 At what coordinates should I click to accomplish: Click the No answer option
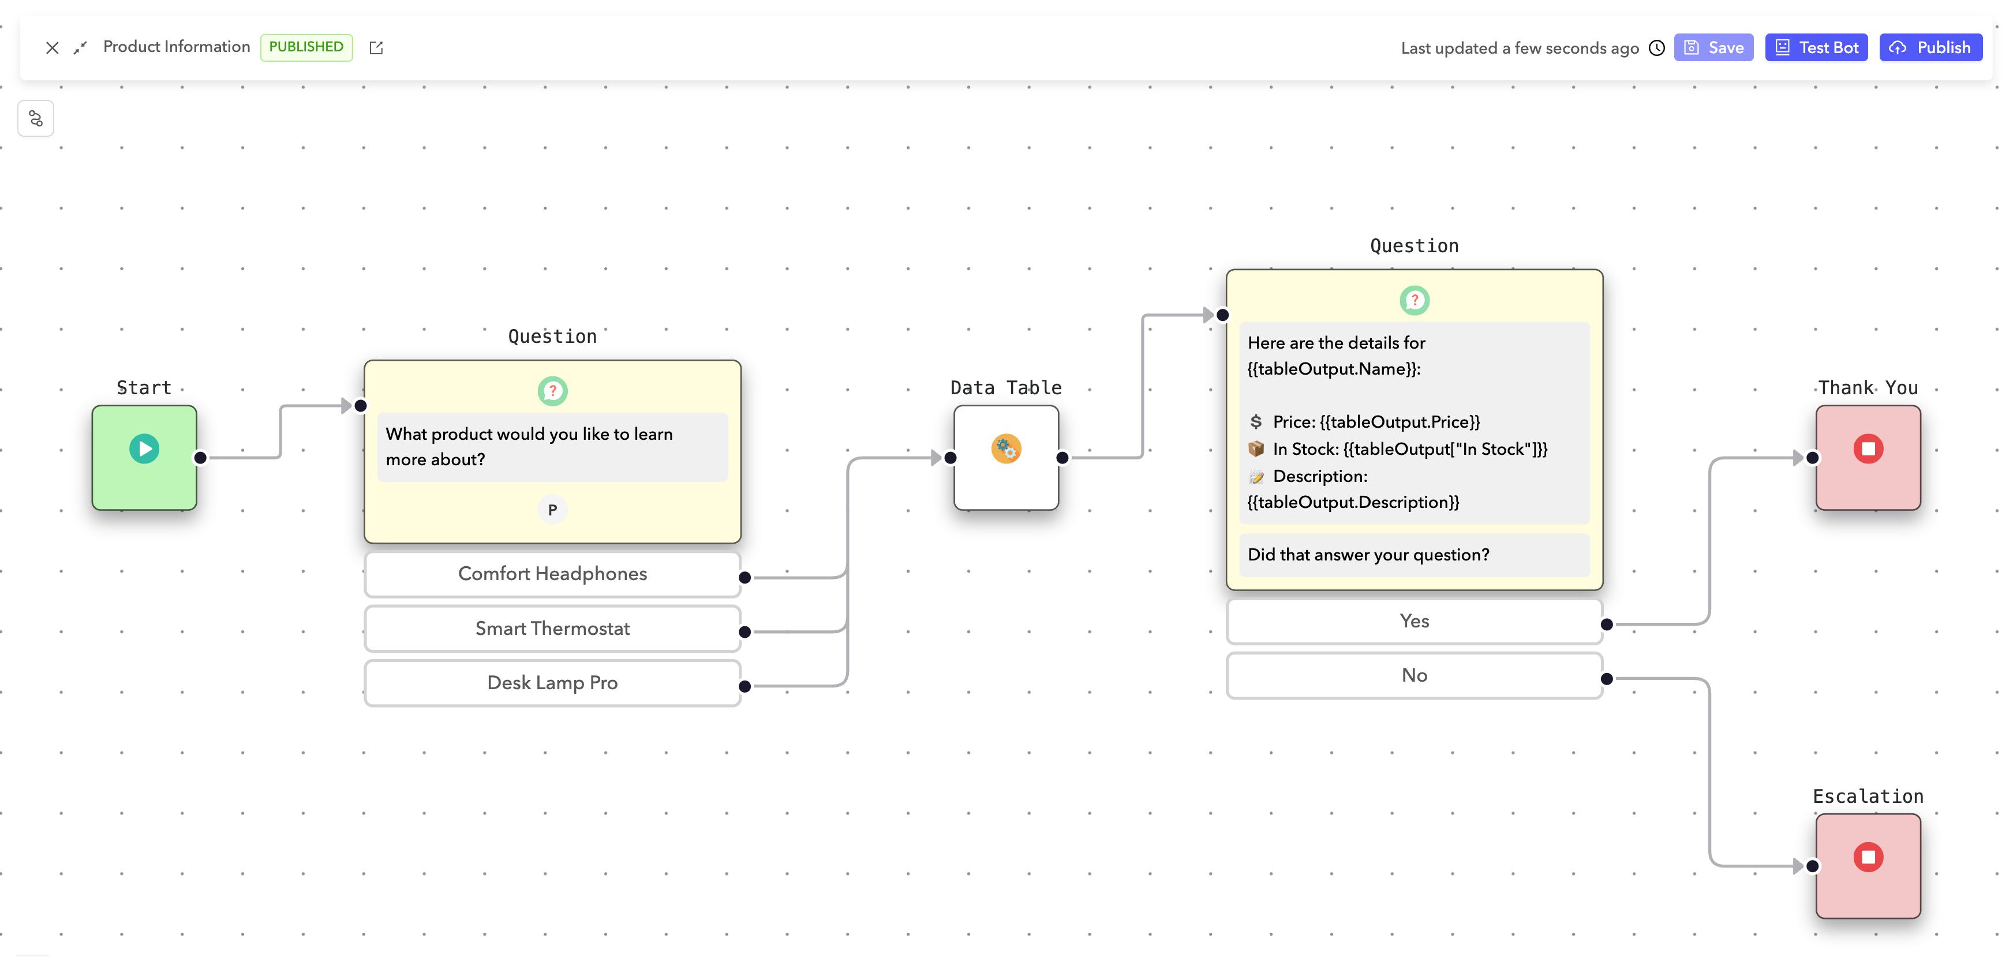1413,675
